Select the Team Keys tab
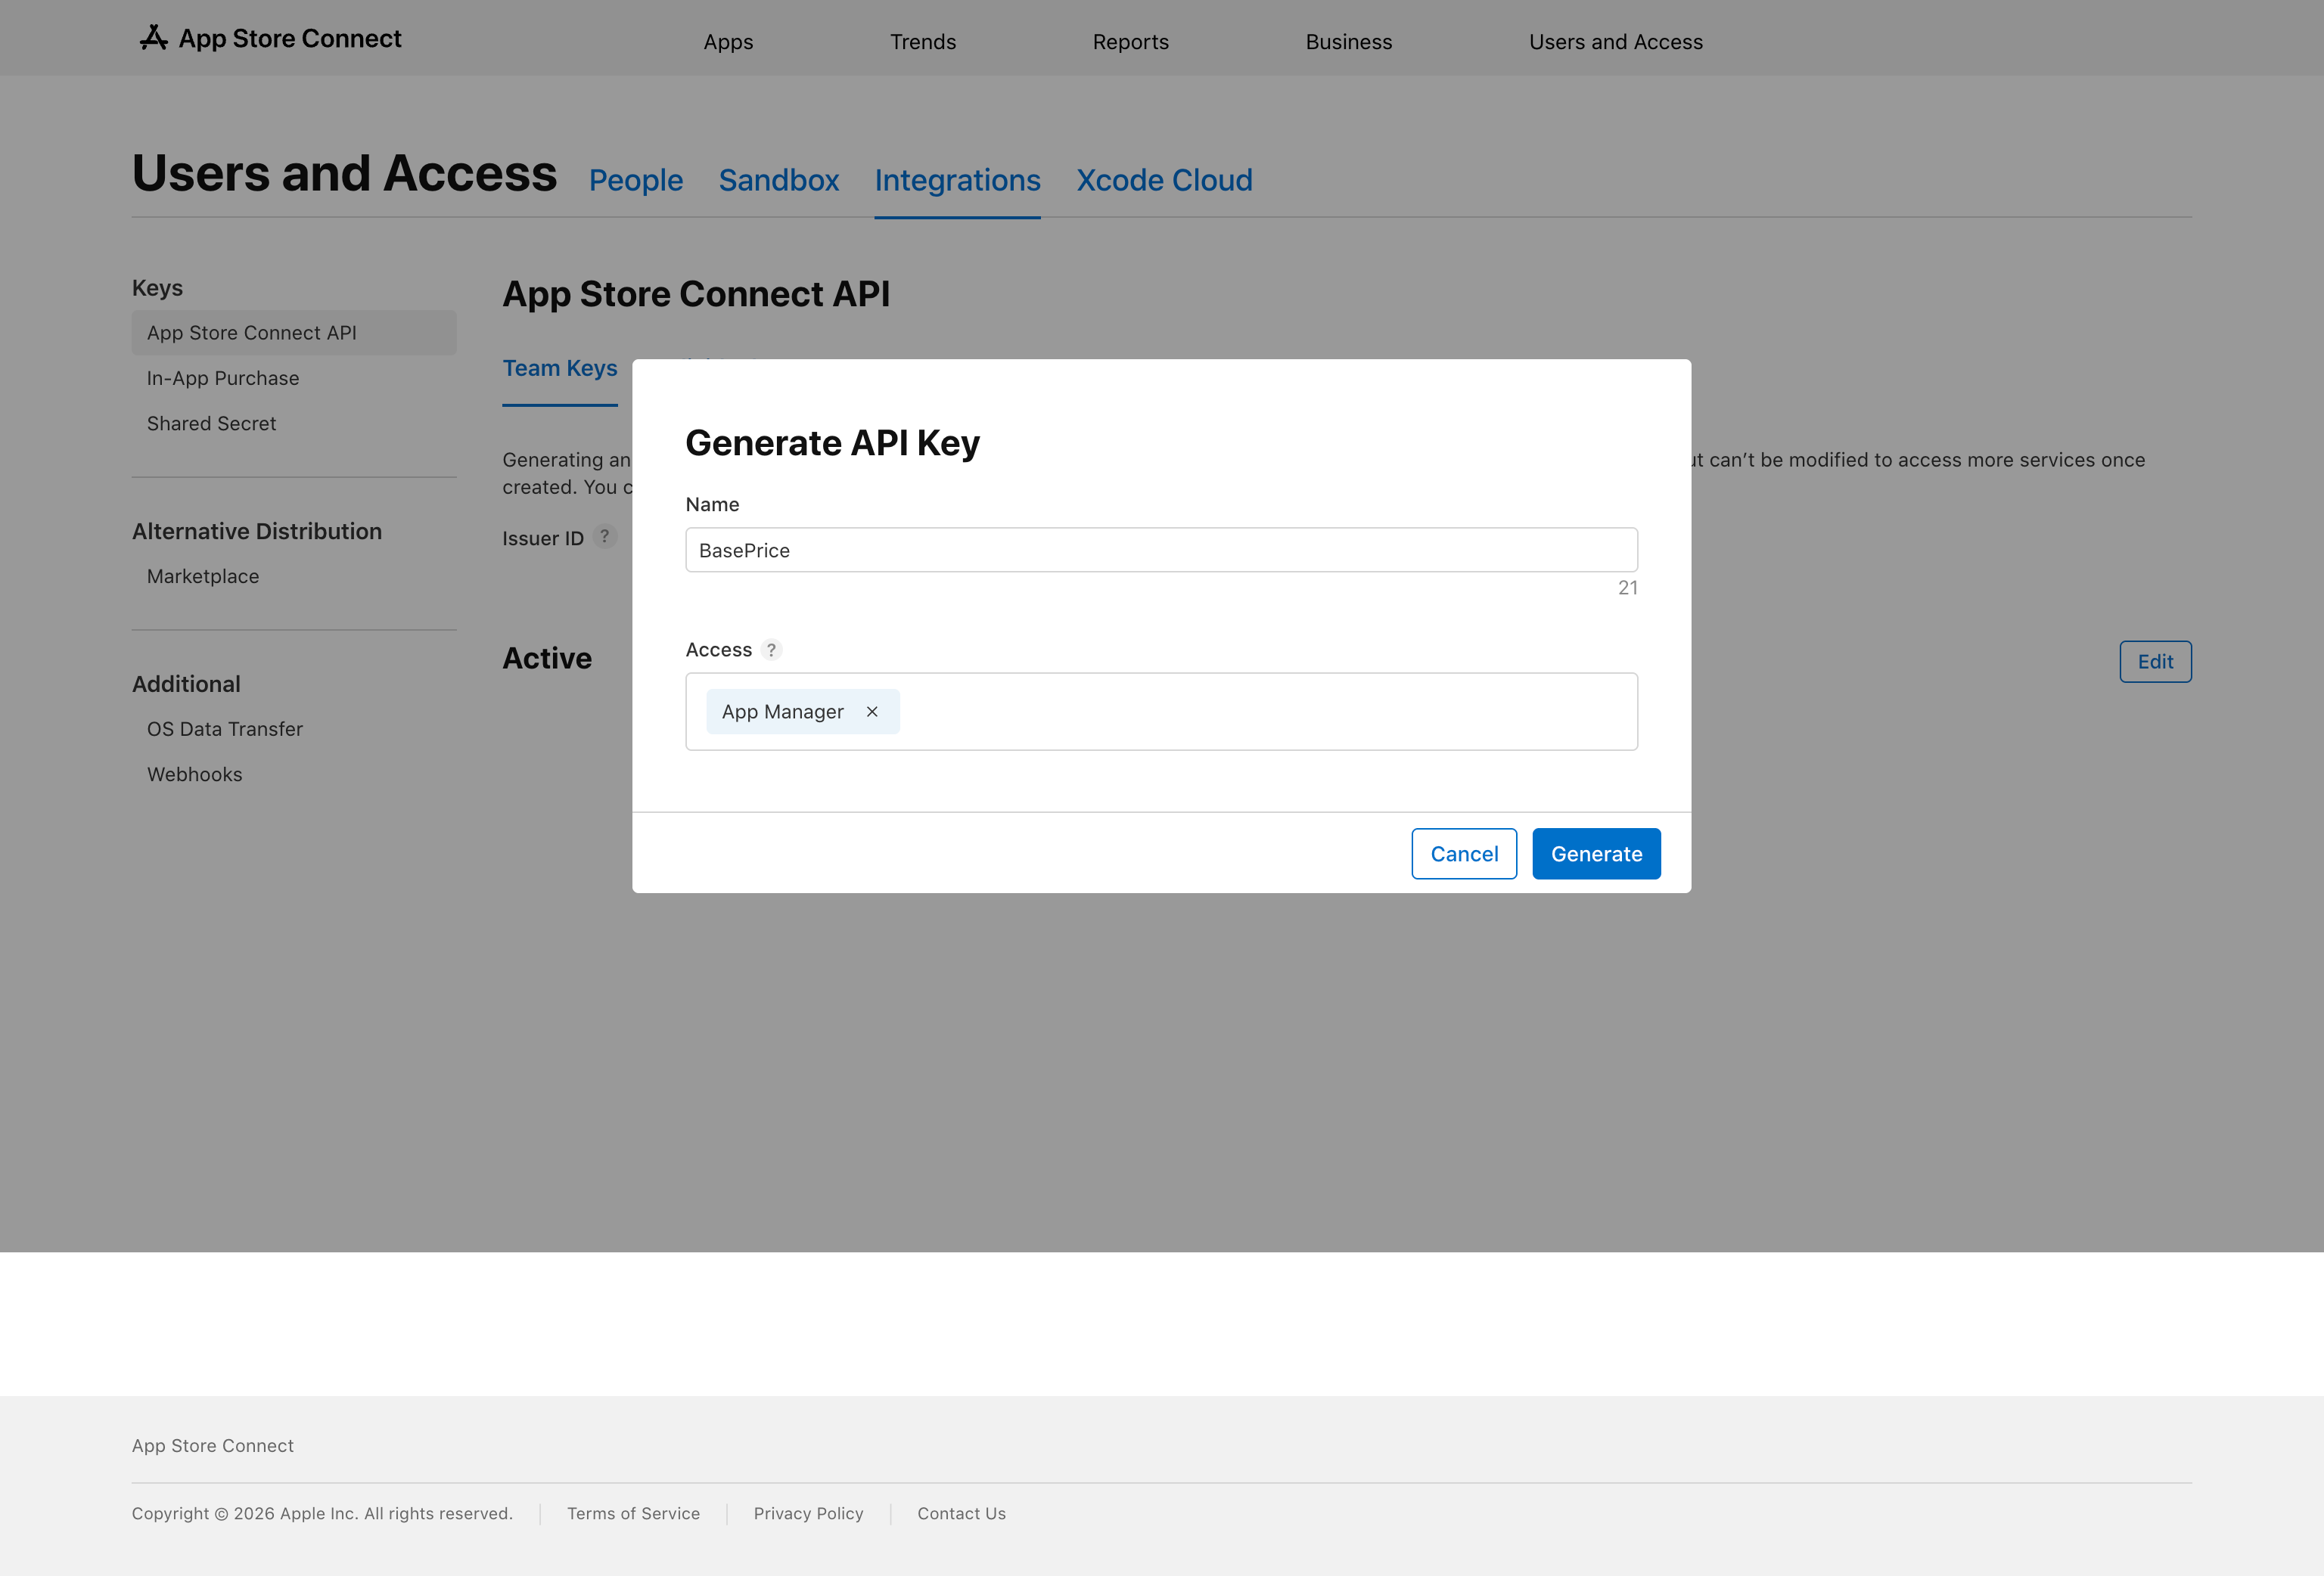Screen dimensions: 2324x1576 tap(560, 368)
